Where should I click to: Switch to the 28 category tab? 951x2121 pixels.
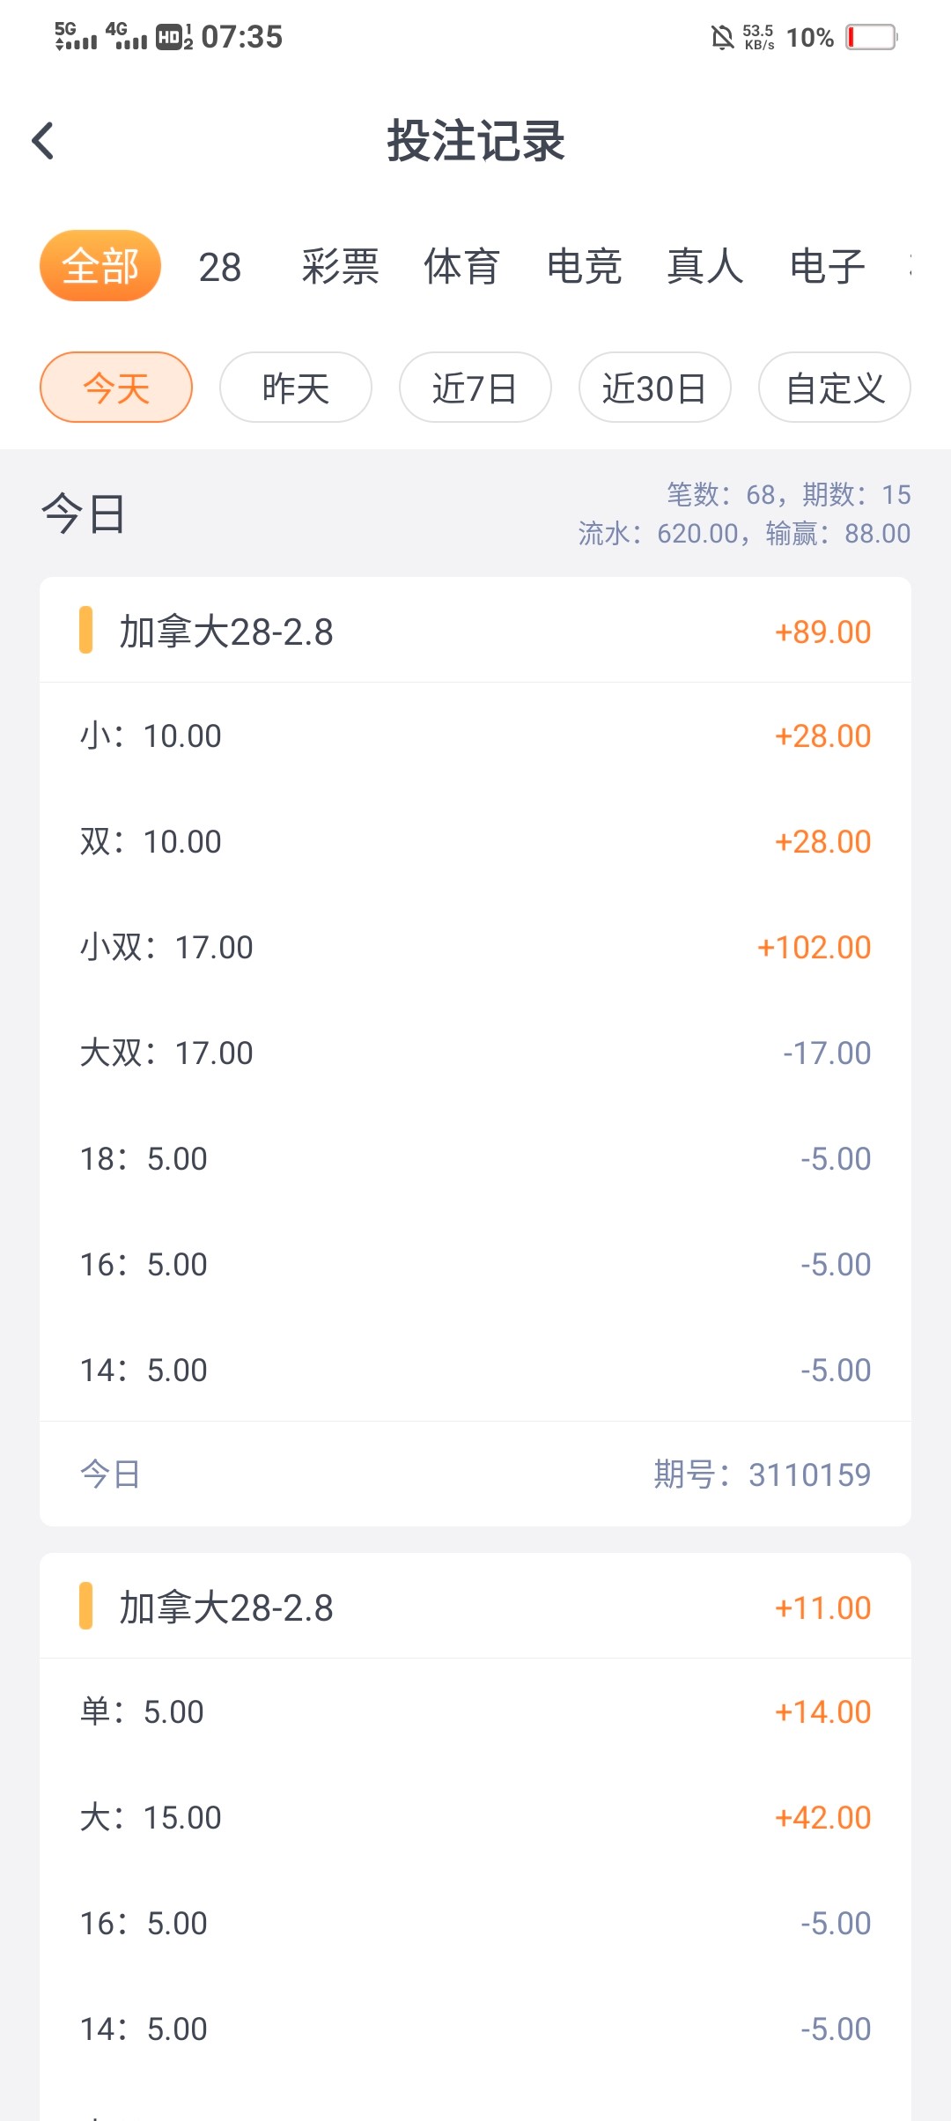[x=219, y=267]
